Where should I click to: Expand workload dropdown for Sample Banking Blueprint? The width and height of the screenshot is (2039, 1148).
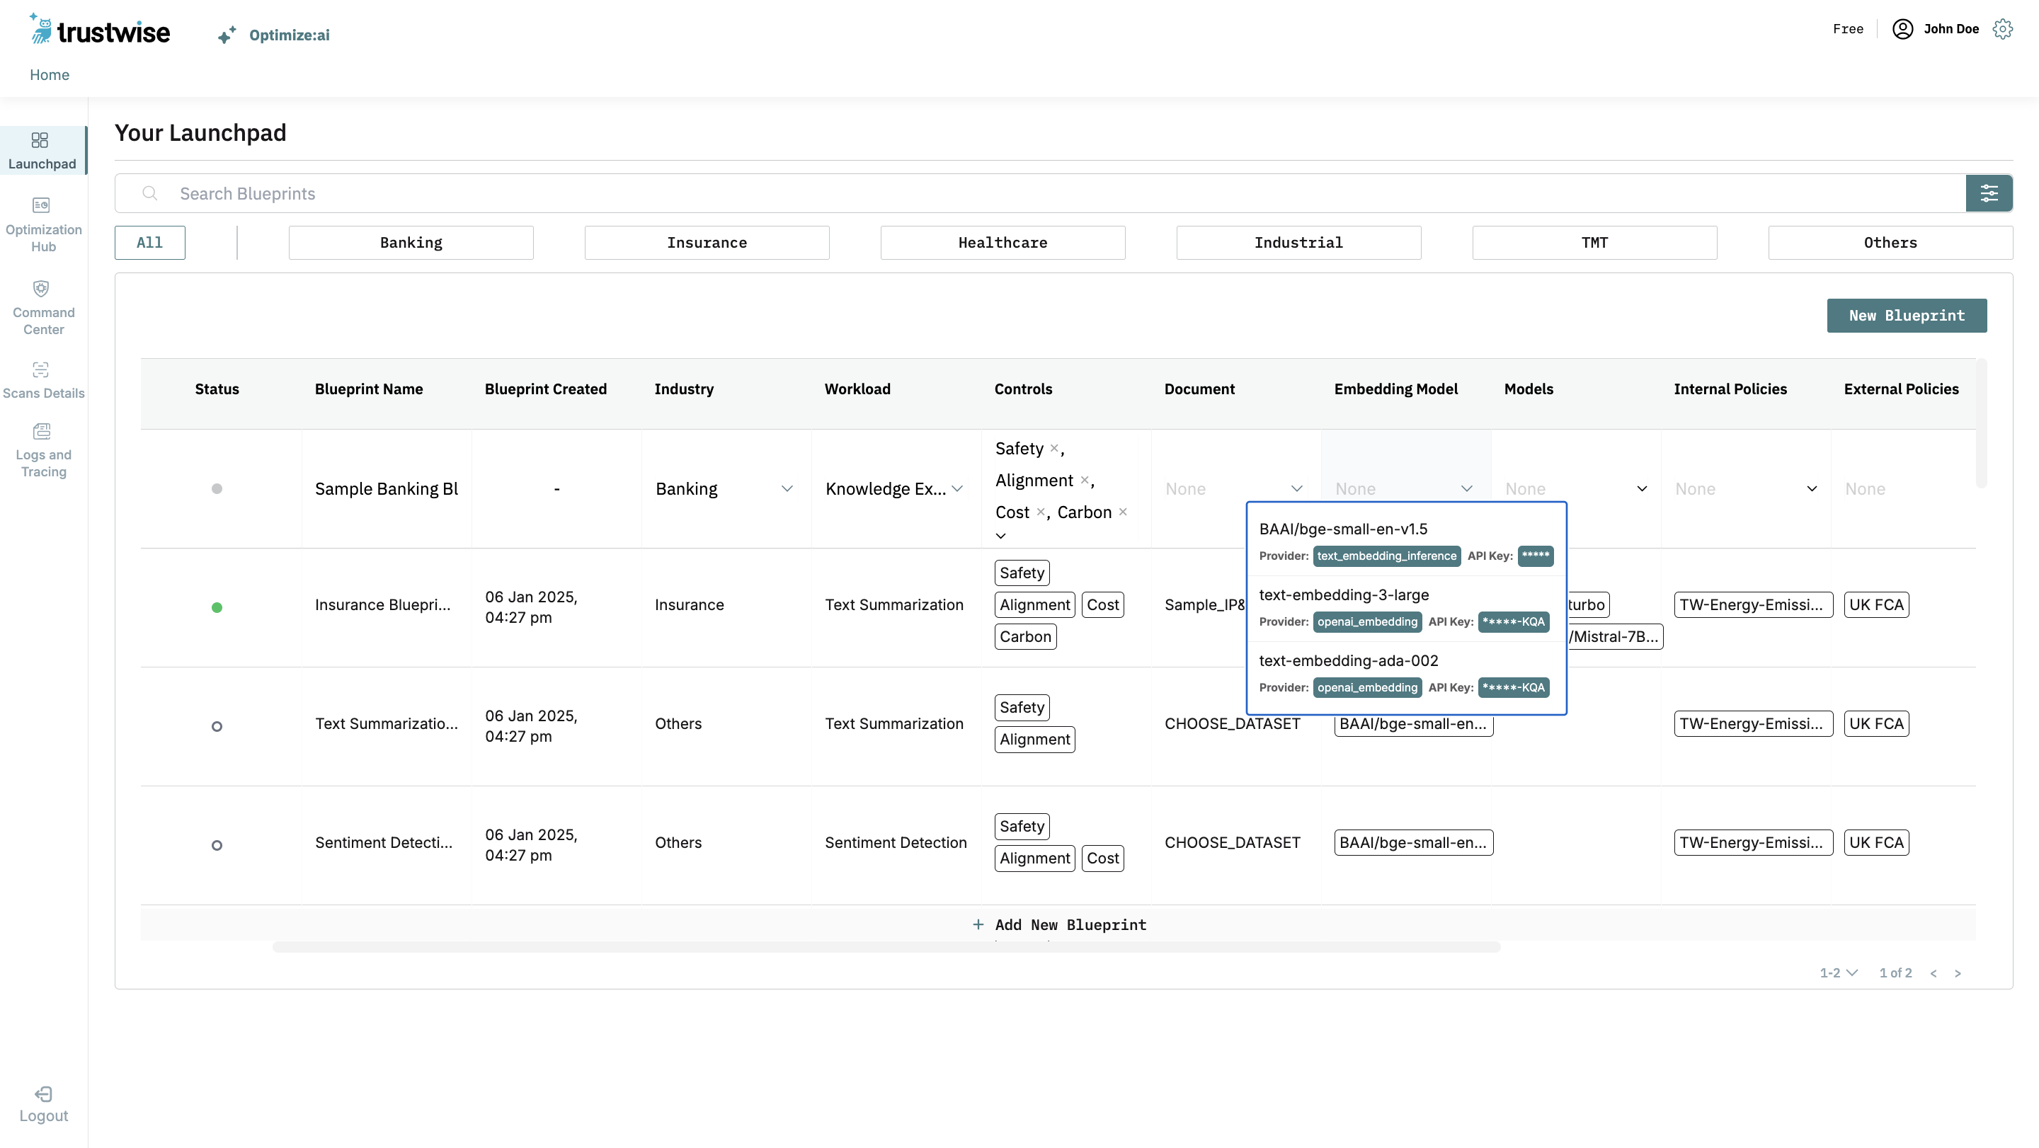[956, 488]
